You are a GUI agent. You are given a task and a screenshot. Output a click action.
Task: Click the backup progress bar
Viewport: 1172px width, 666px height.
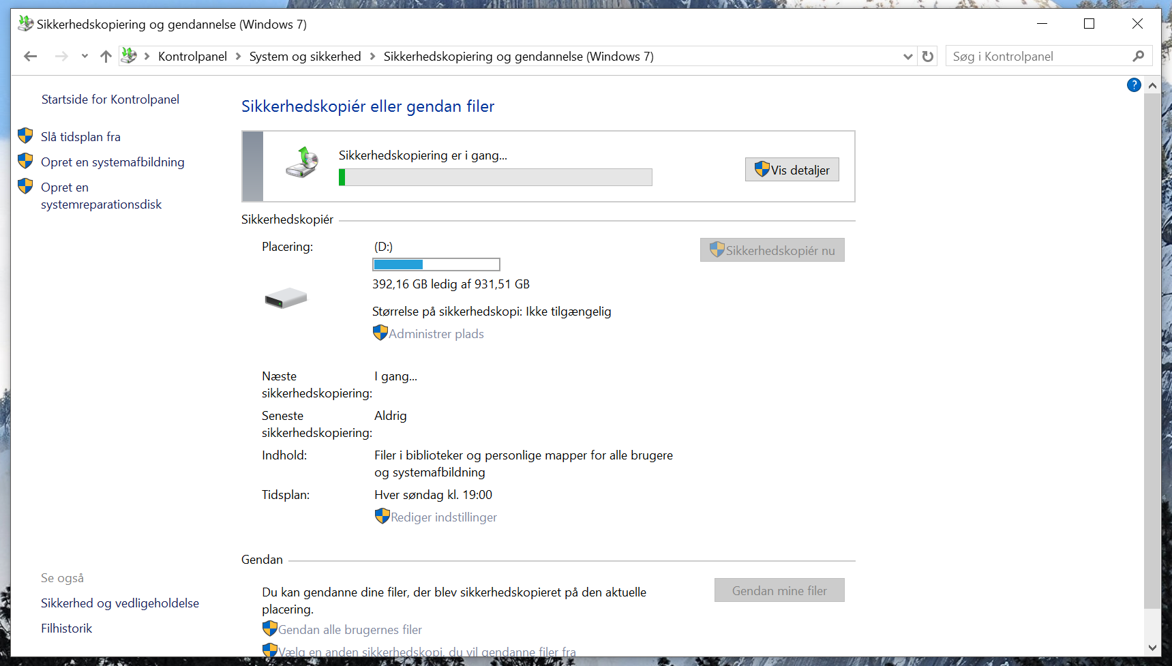[x=496, y=177]
